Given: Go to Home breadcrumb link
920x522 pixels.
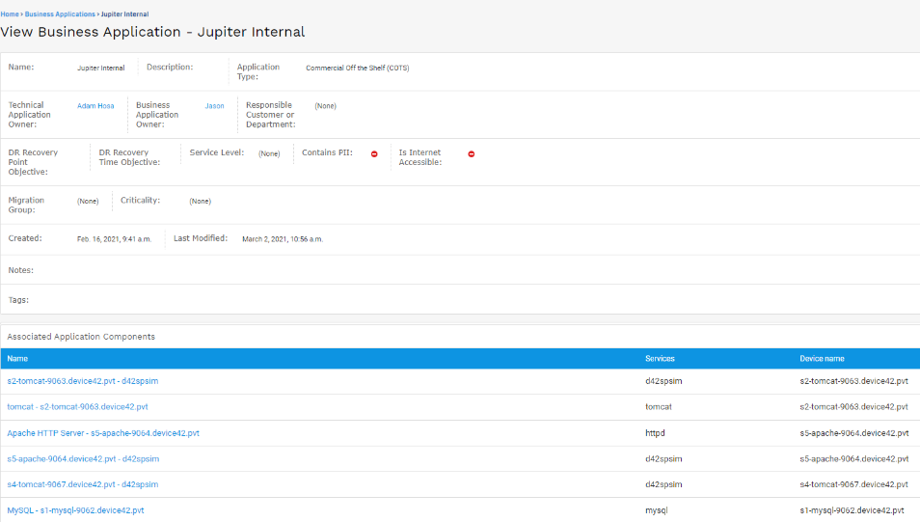Looking at the screenshot, I should (x=10, y=14).
